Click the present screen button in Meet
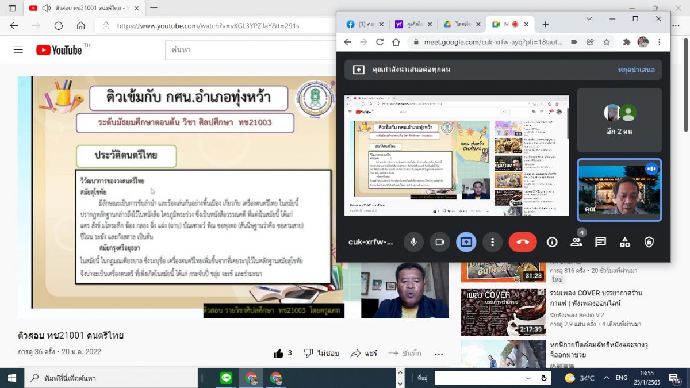 click(x=466, y=242)
